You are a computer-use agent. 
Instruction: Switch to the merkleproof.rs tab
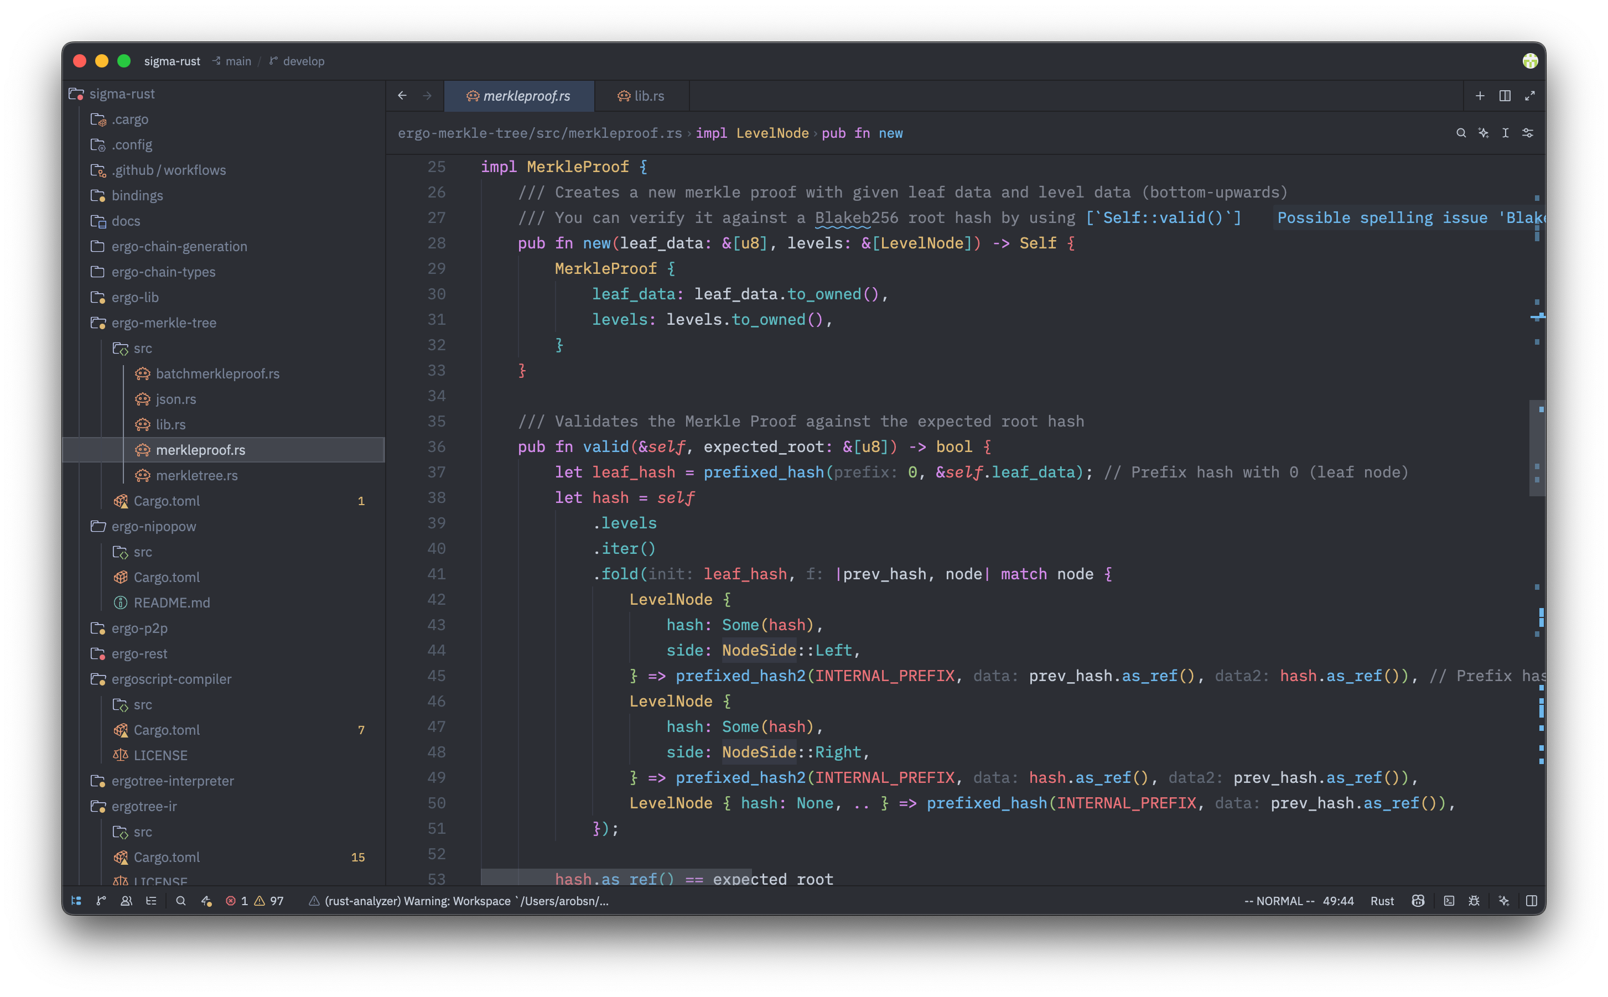click(x=519, y=96)
